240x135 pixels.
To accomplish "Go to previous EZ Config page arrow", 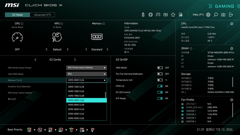I will 36,60.
